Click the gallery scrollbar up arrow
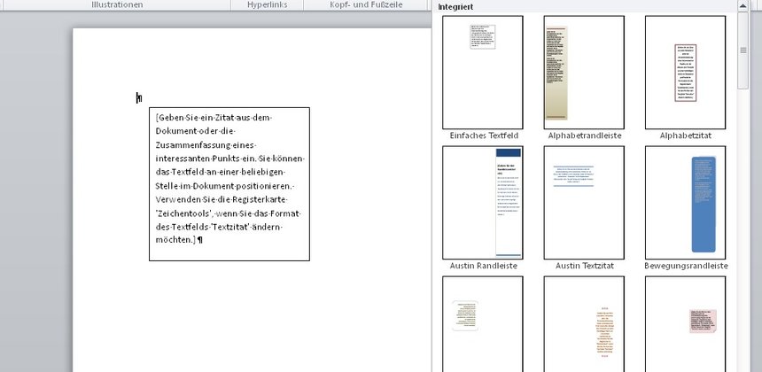Image resolution: width=762 pixels, height=372 pixels. [743, 6]
